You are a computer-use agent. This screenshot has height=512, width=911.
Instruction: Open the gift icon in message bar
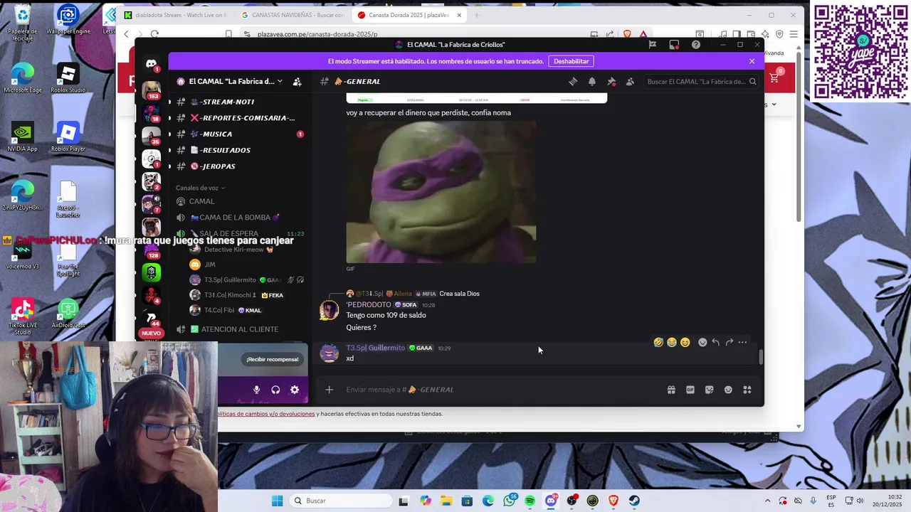point(670,390)
